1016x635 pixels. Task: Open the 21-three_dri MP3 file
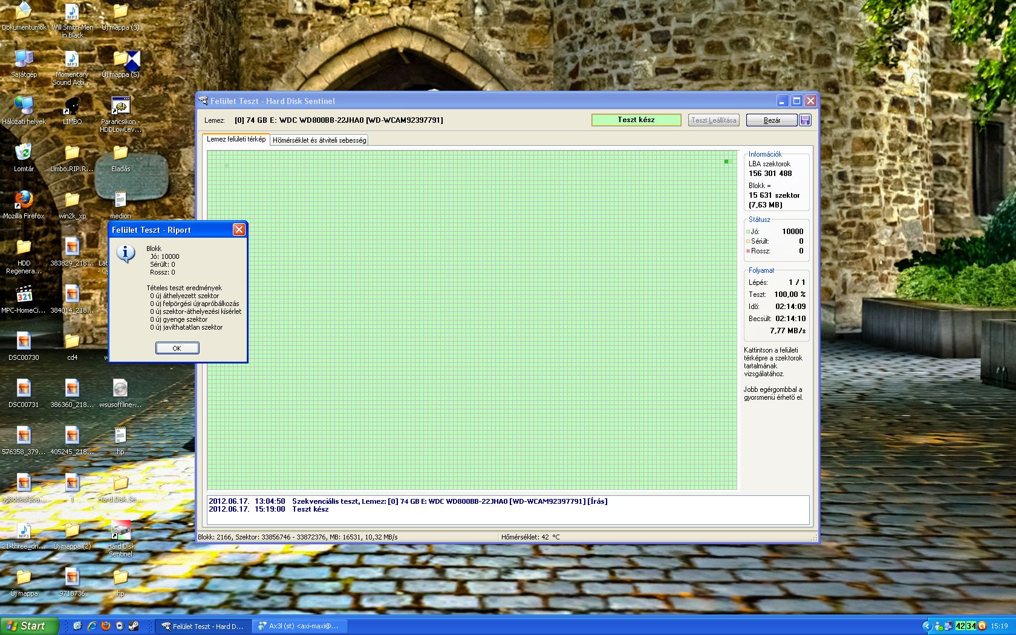pyautogui.click(x=24, y=536)
